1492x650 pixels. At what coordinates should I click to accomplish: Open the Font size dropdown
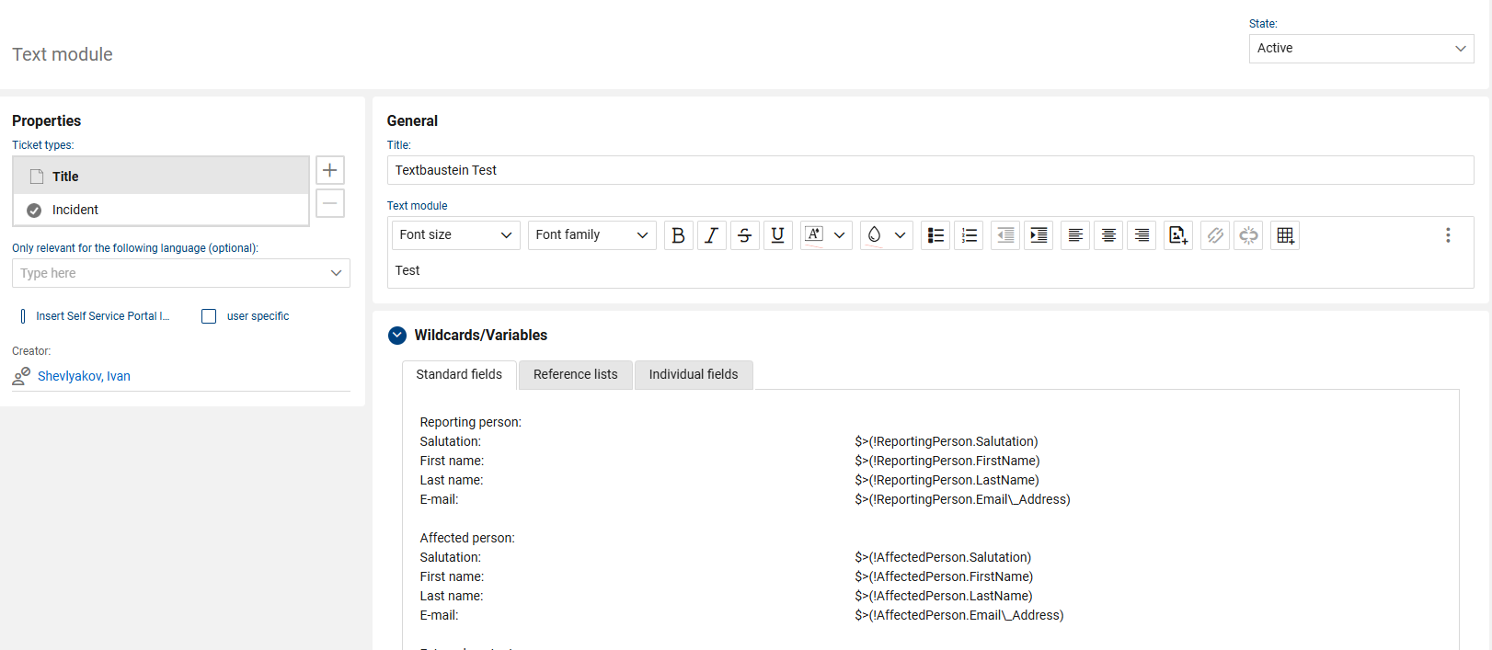pos(456,235)
